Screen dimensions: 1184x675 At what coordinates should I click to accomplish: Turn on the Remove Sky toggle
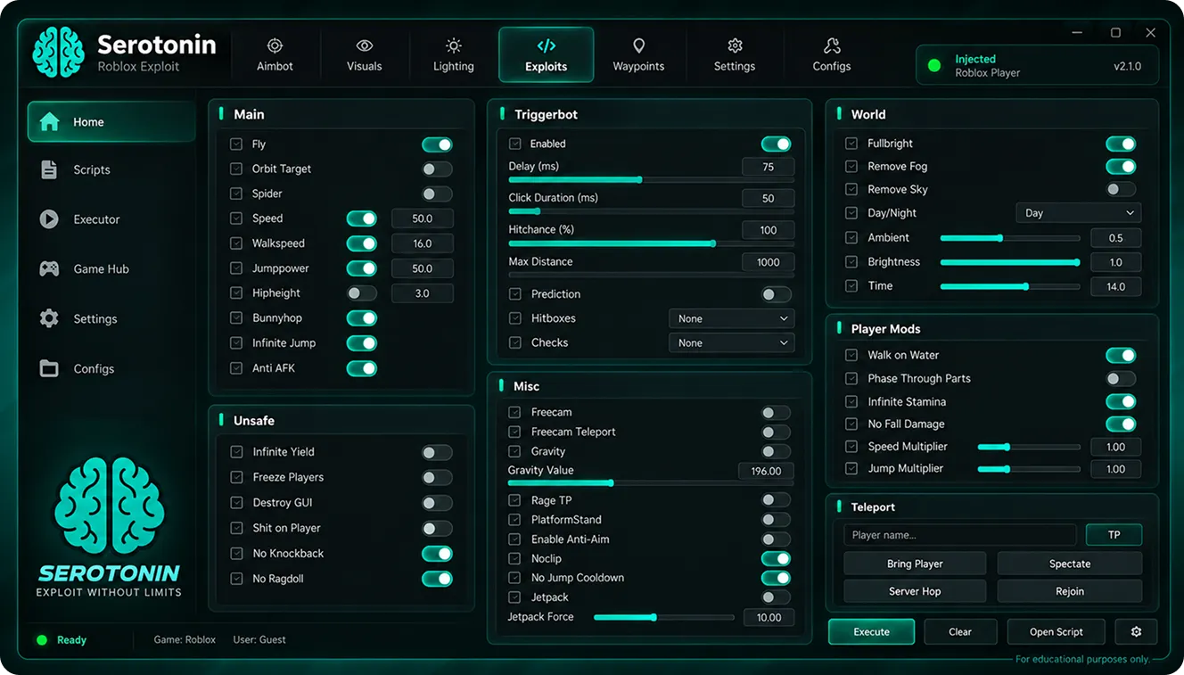[1121, 189]
